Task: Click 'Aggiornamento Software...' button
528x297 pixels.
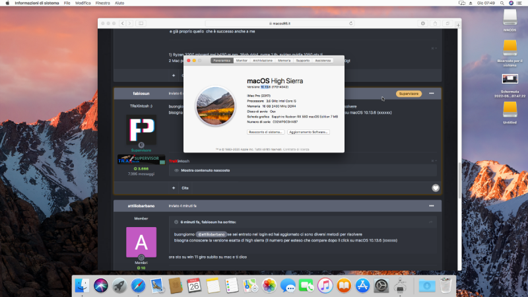Action: pos(308,132)
